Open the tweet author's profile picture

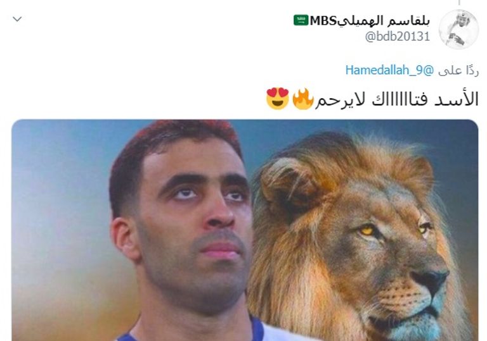coord(458,29)
